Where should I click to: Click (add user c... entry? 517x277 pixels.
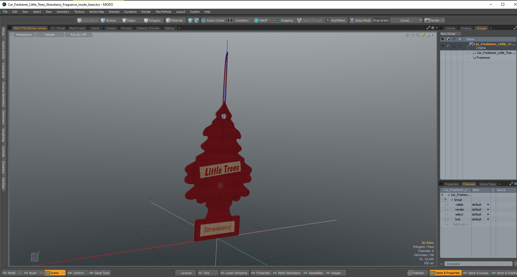coord(462,224)
